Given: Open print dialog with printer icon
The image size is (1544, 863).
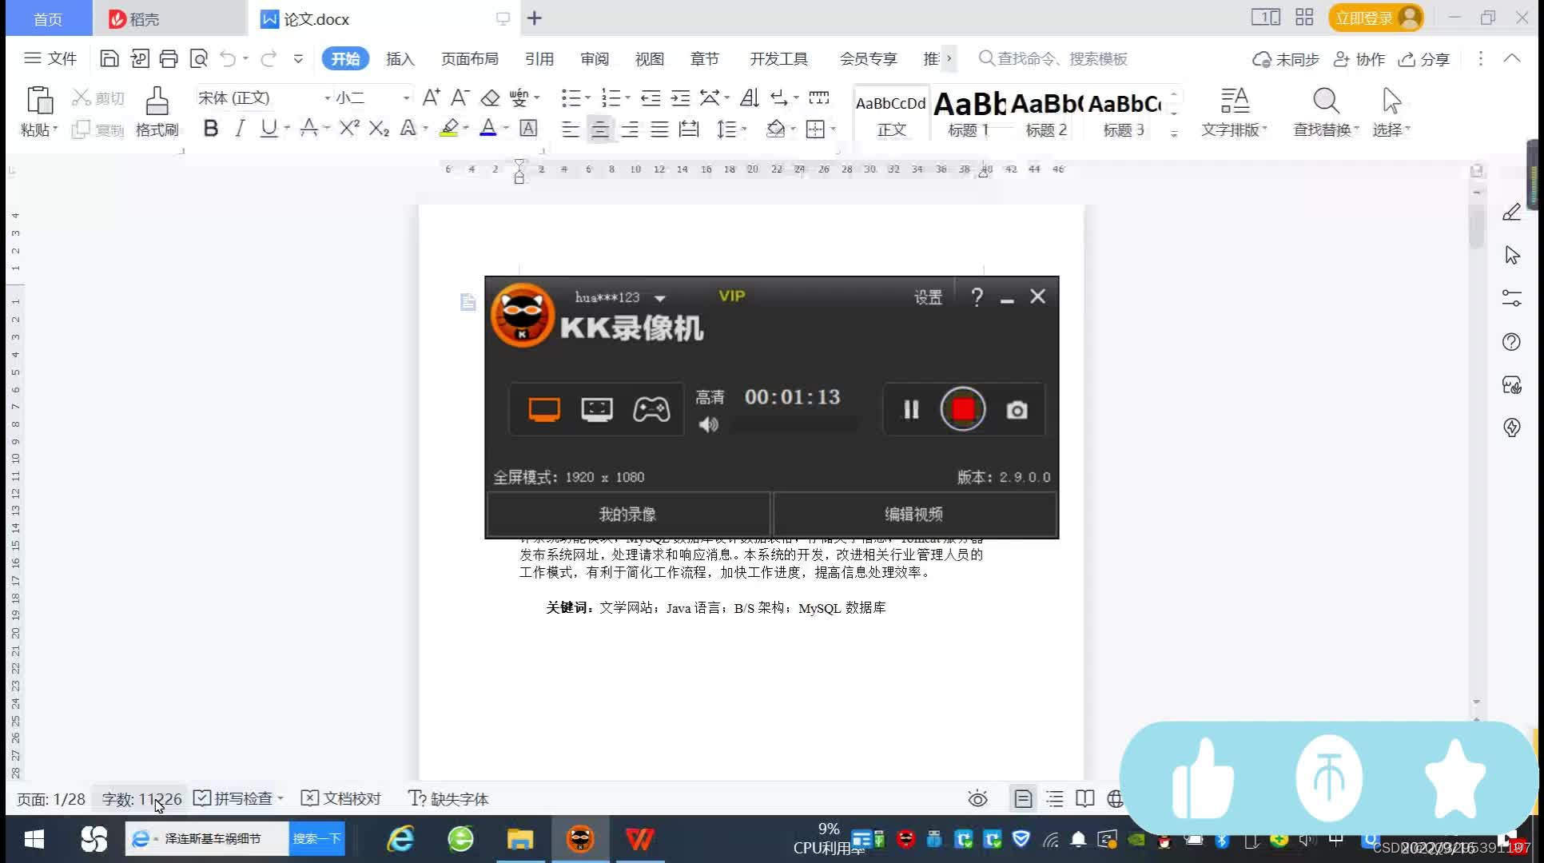Looking at the screenshot, I should coord(169,58).
